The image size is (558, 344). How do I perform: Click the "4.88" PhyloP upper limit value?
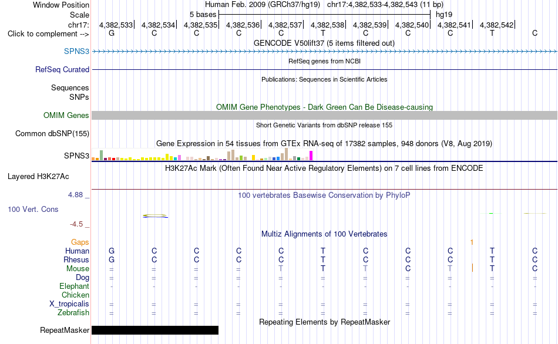point(75,195)
